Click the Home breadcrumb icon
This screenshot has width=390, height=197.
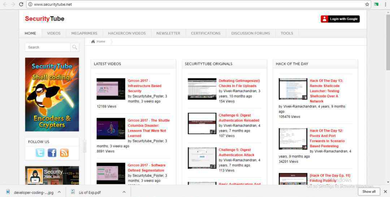[93, 41]
